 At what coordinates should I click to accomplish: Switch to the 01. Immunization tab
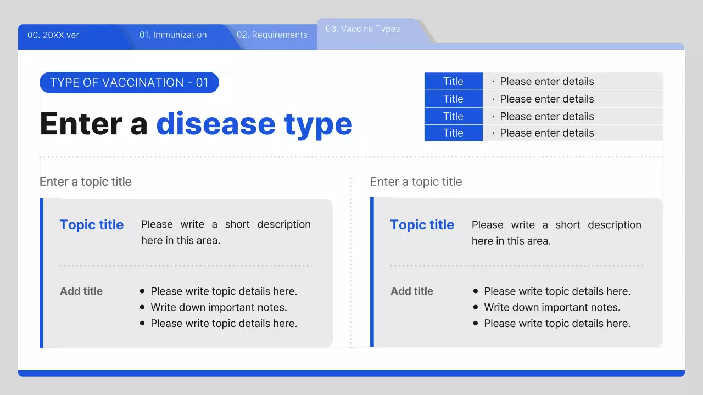pos(173,35)
